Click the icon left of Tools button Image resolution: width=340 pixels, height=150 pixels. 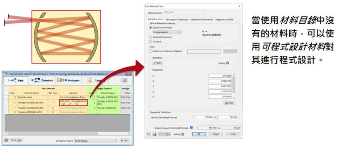click(7, 140)
